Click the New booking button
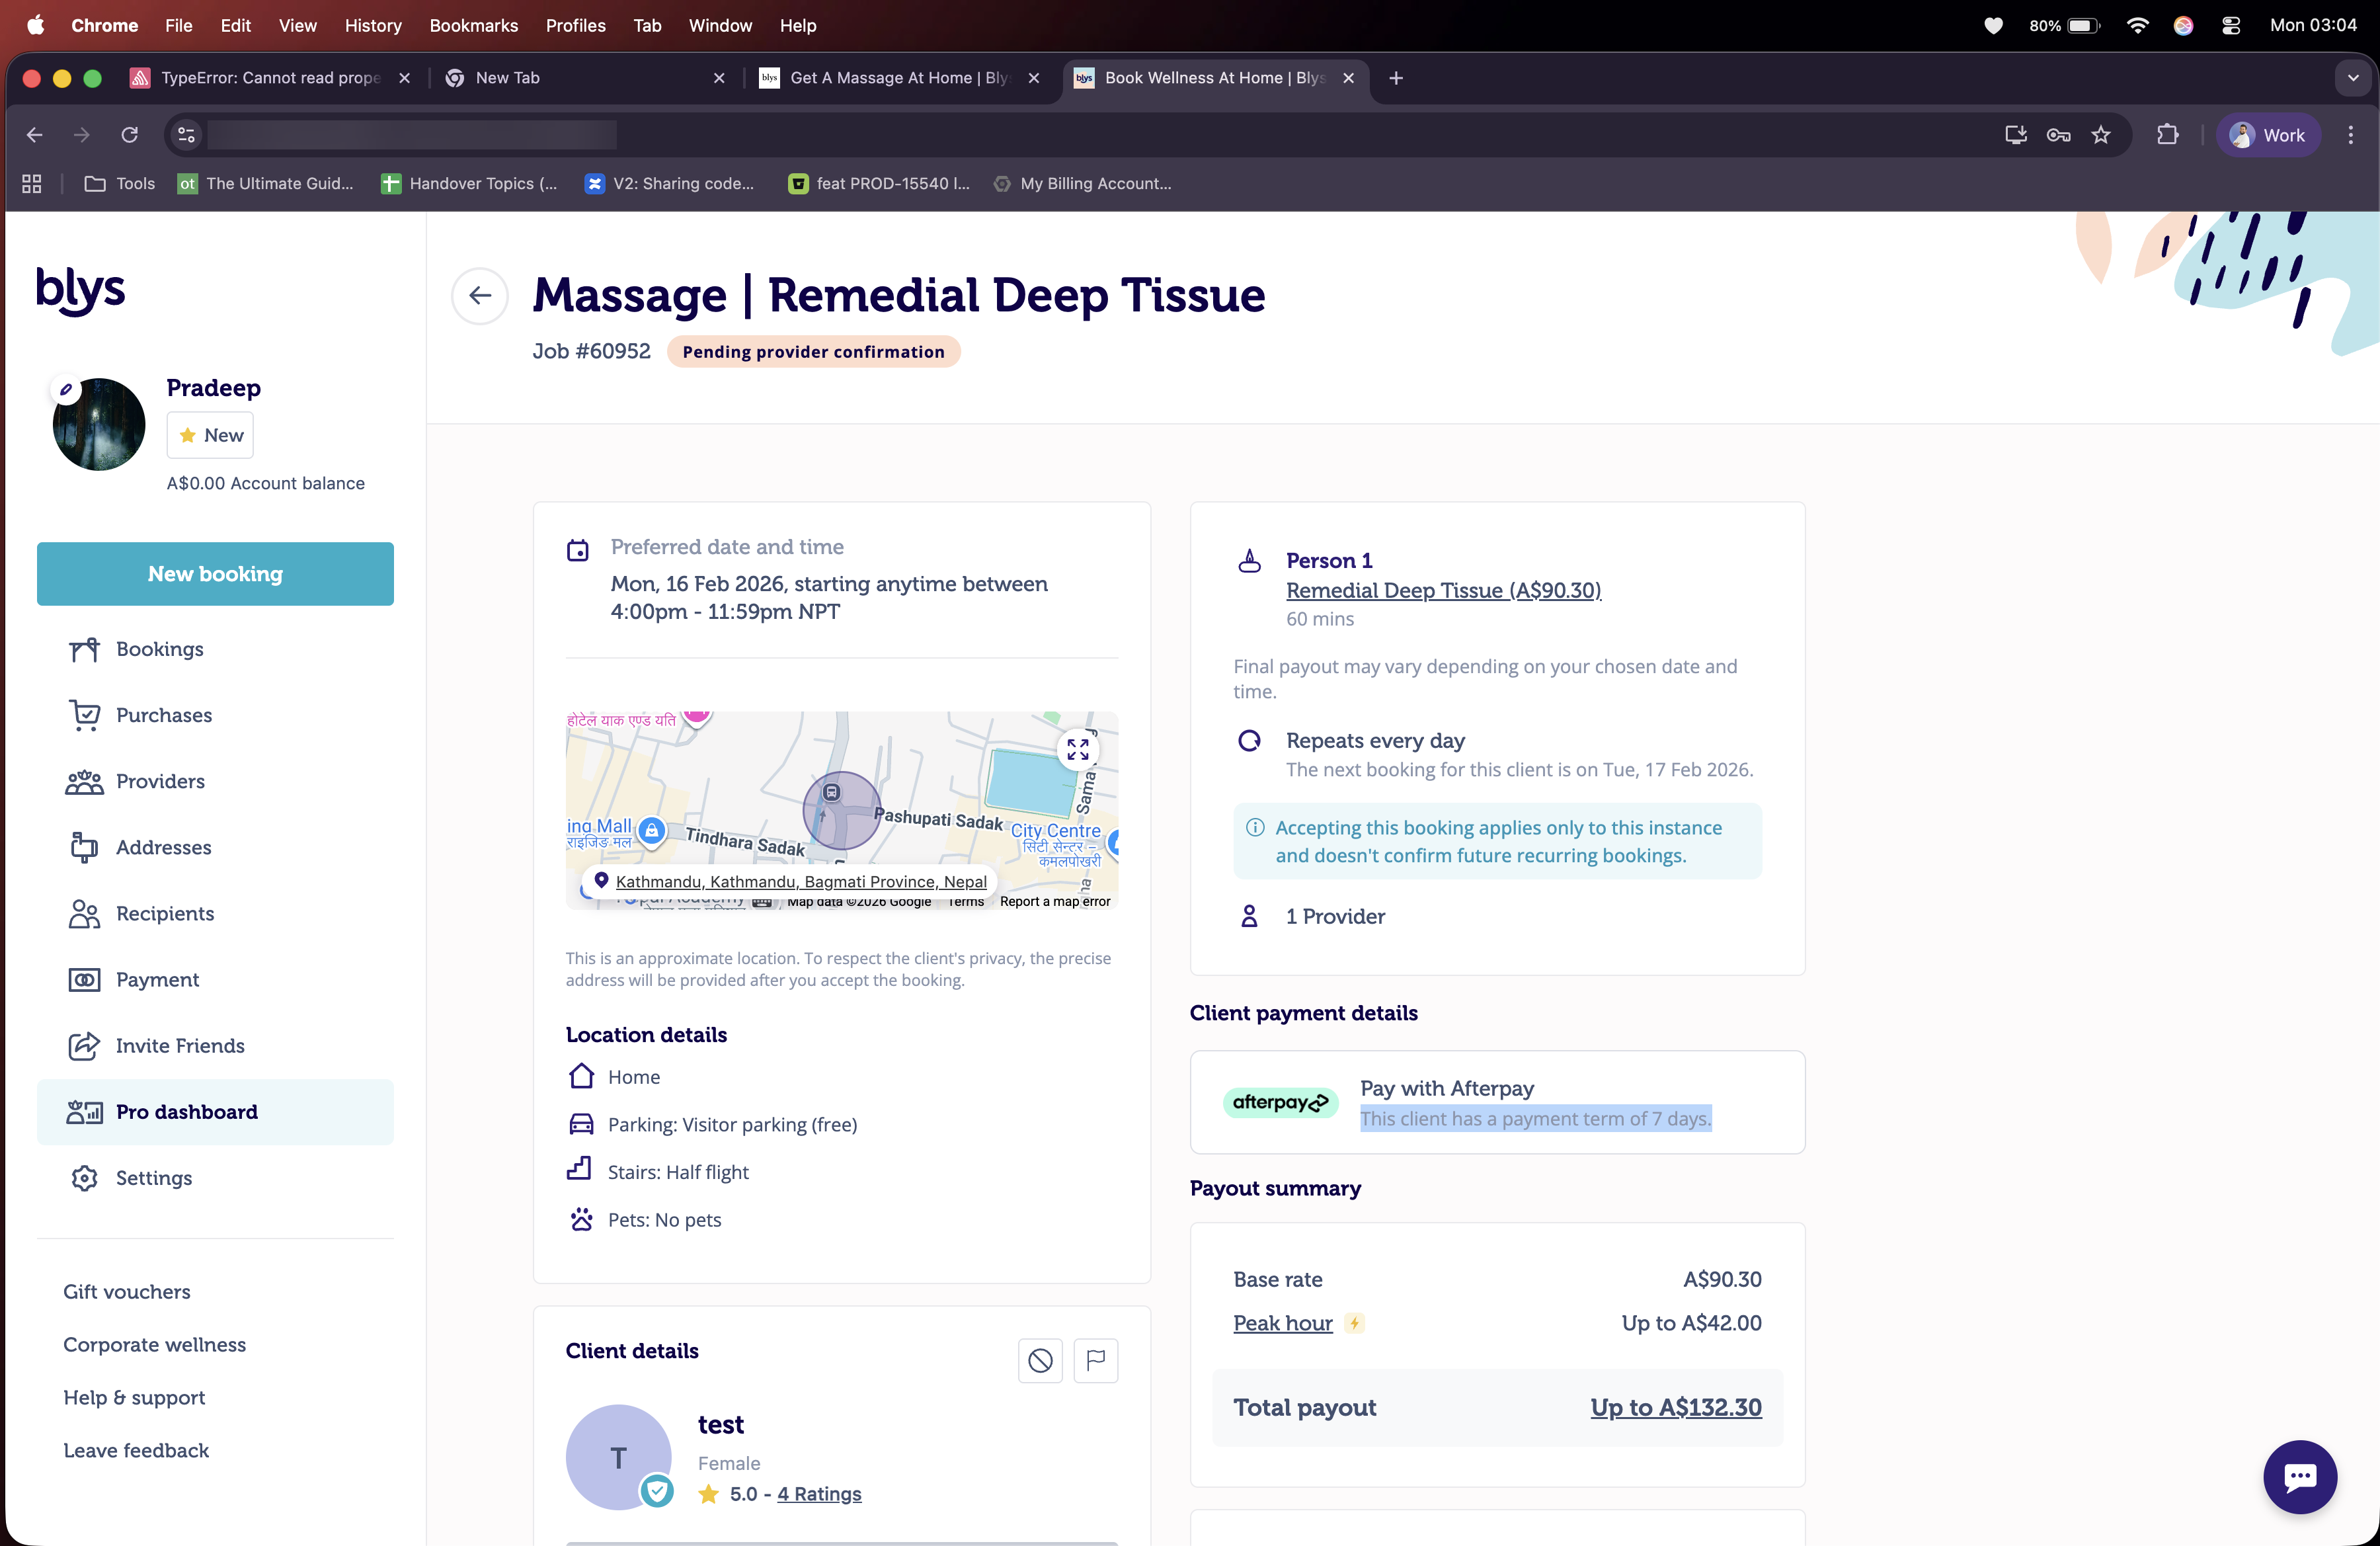Image resolution: width=2380 pixels, height=1546 pixels. pyautogui.click(x=215, y=574)
